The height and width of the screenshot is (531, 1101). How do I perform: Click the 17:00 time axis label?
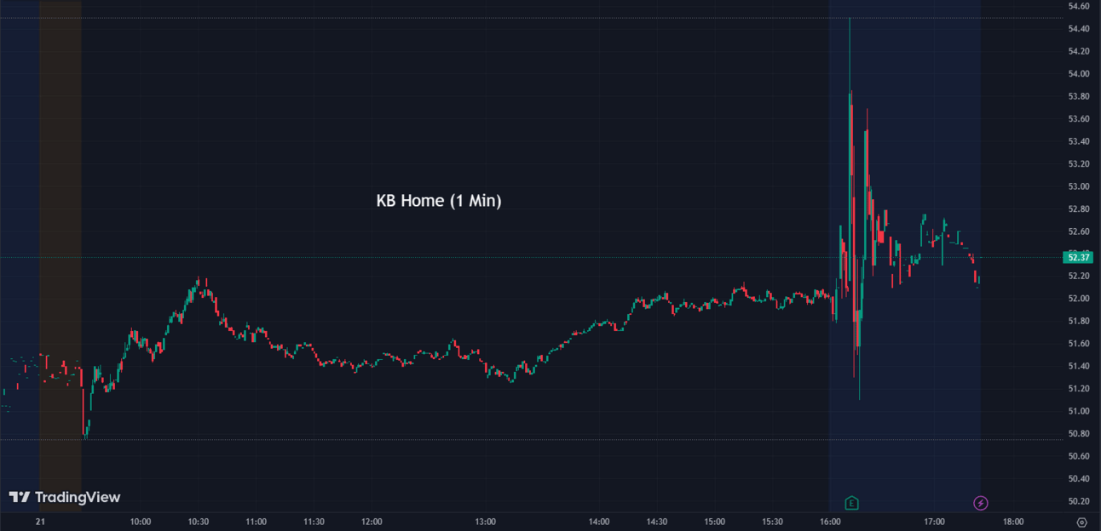(935, 522)
